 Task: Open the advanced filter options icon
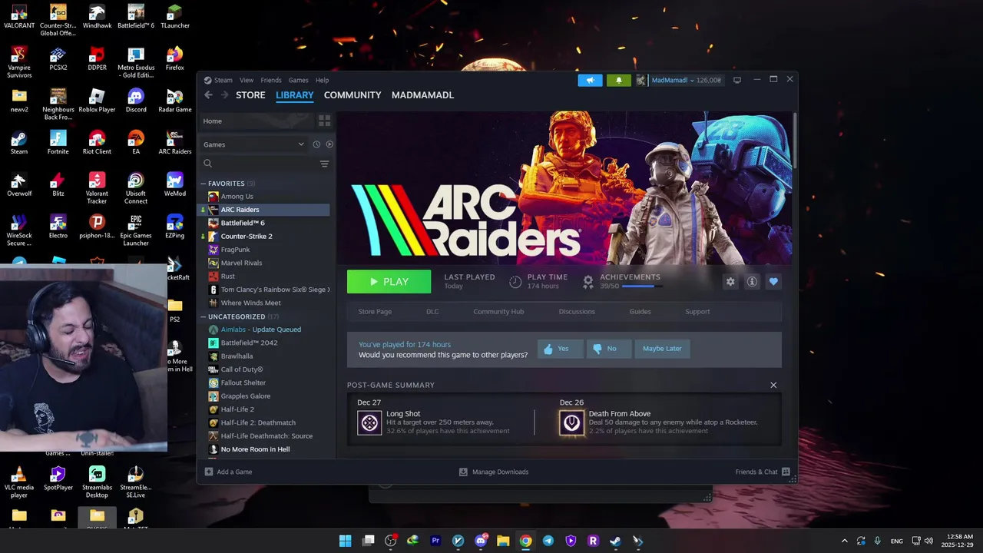click(324, 164)
